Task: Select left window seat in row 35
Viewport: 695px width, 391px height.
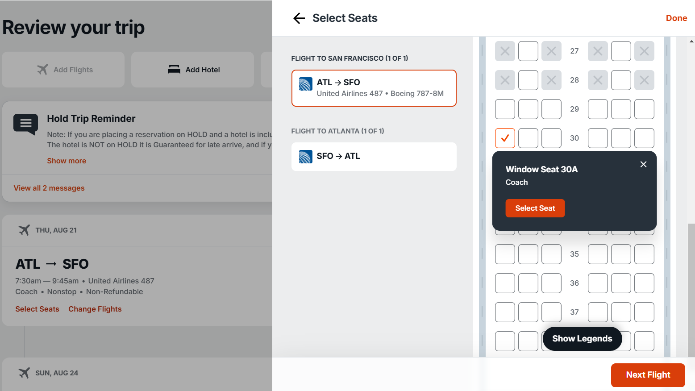Action: (505, 254)
